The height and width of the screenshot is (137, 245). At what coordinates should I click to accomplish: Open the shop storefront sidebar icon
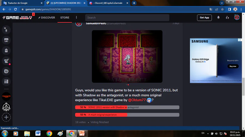6,40
